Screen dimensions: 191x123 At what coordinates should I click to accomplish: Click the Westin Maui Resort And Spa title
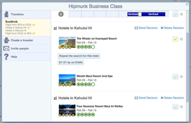click(94, 76)
